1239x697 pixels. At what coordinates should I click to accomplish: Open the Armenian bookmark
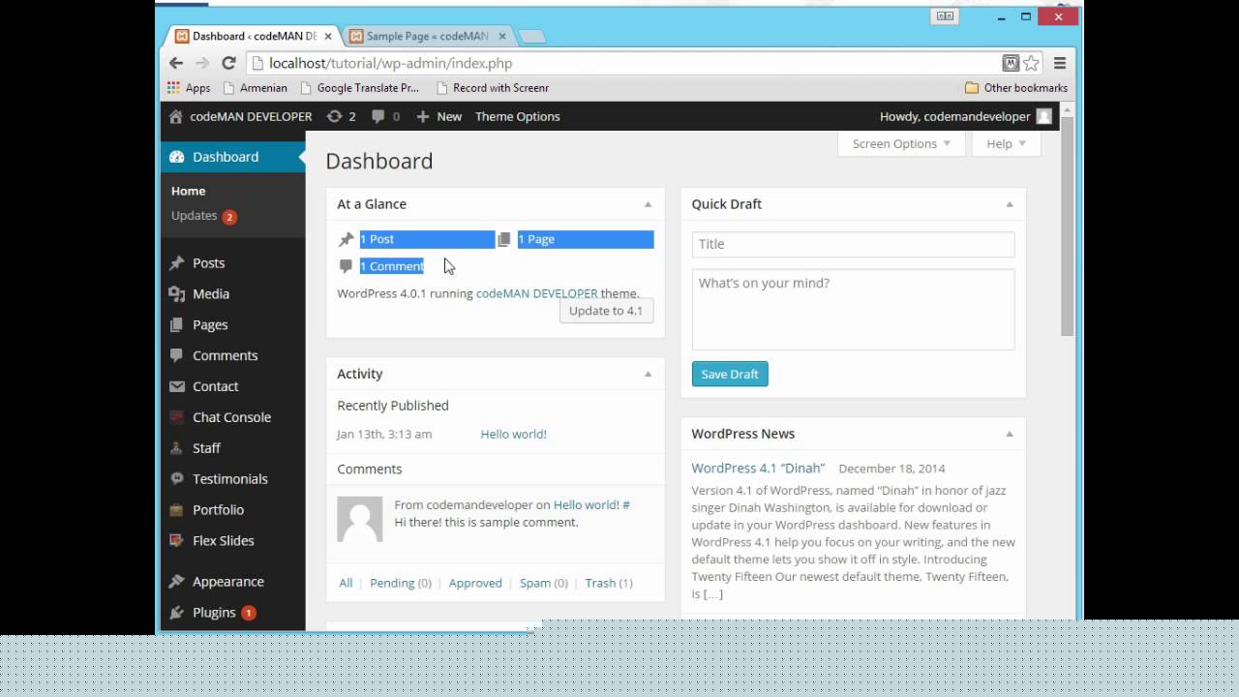tap(256, 87)
